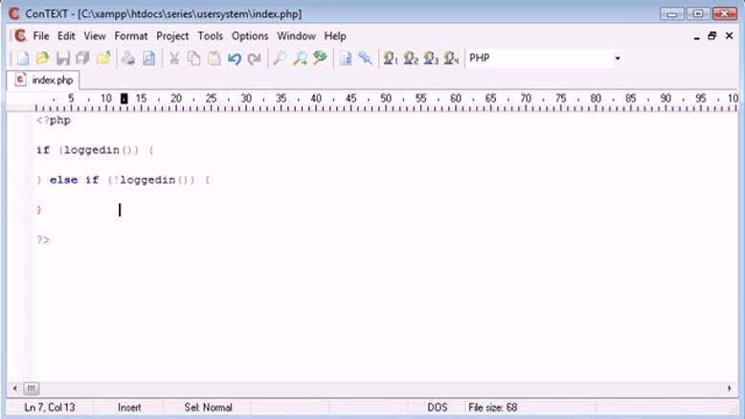745x419 pixels.
Task: Click the Close file folder icon
Action: [x=103, y=58]
